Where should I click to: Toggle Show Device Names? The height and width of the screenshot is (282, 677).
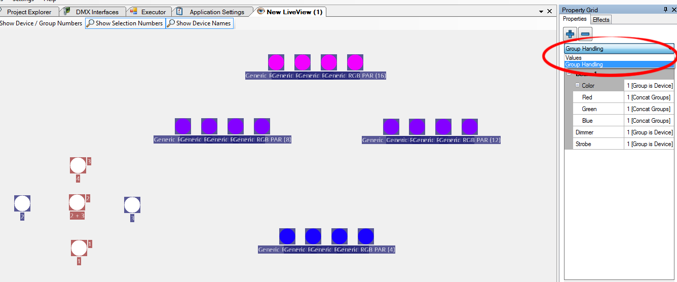click(x=199, y=23)
